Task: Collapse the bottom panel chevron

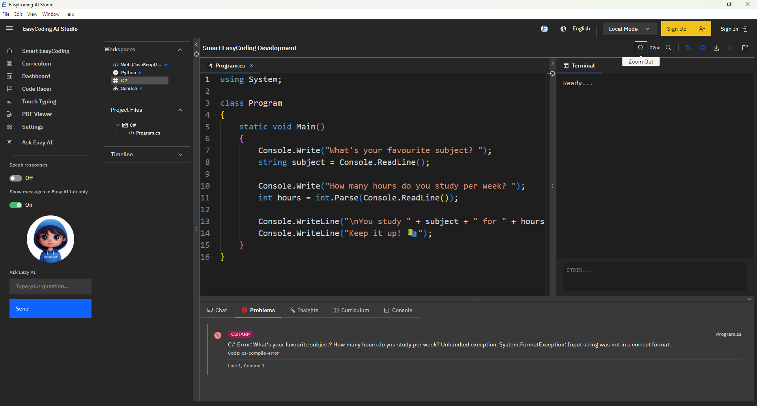Action: (x=749, y=299)
